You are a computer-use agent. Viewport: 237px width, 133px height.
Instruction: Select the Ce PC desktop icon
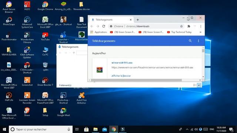(x=45, y=51)
